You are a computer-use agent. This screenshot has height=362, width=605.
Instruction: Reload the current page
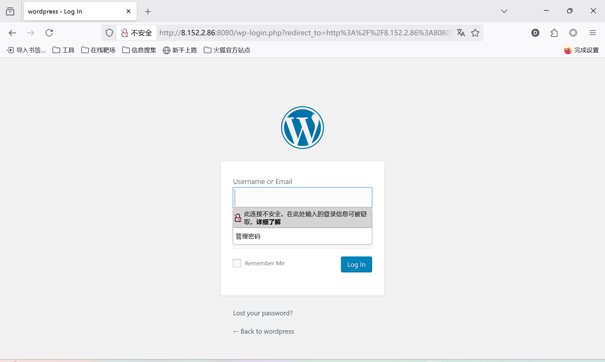(x=49, y=33)
